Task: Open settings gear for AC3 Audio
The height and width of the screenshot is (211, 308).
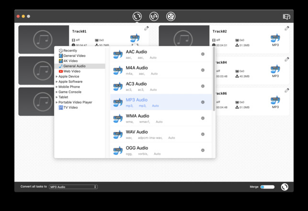Action: [x=203, y=86]
